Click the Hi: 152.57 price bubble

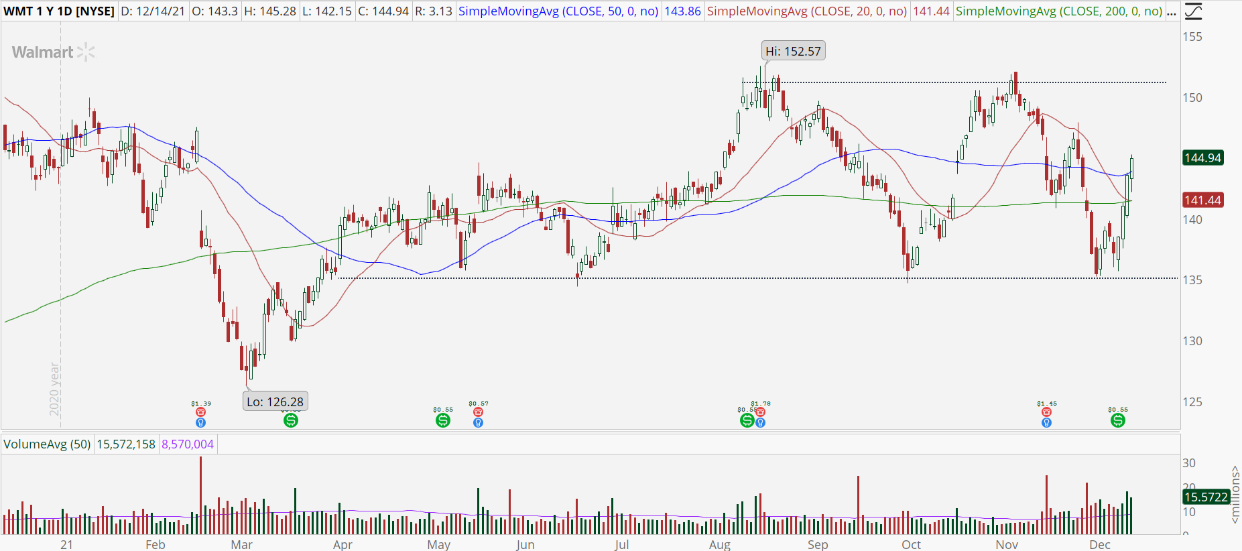click(x=793, y=51)
